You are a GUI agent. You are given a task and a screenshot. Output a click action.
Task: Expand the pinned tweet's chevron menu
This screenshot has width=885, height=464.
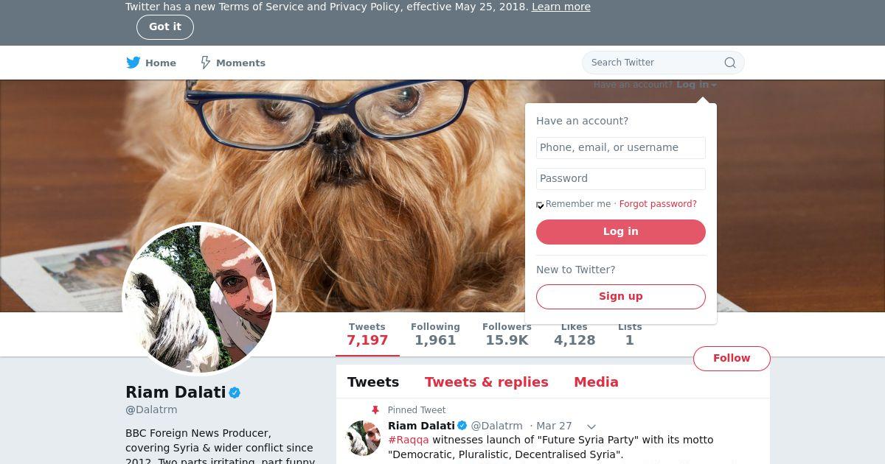591,426
